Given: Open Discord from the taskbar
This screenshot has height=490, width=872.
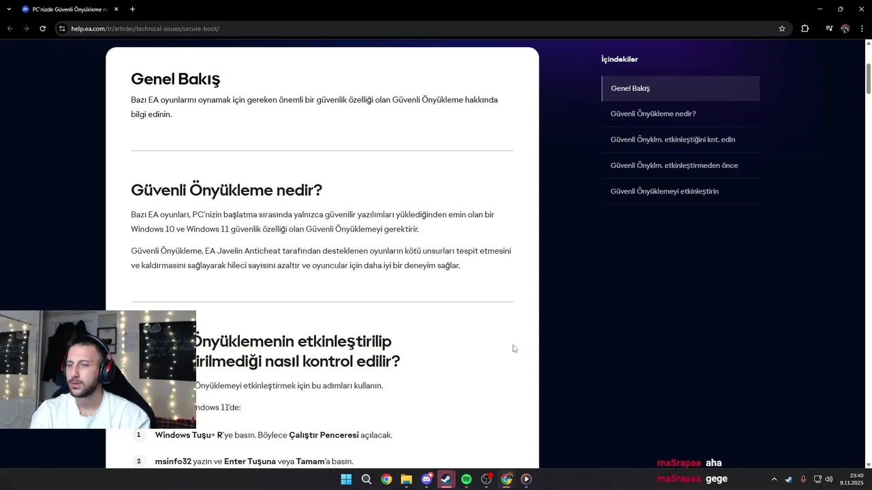Looking at the screenshot, I should pos(426,479).
